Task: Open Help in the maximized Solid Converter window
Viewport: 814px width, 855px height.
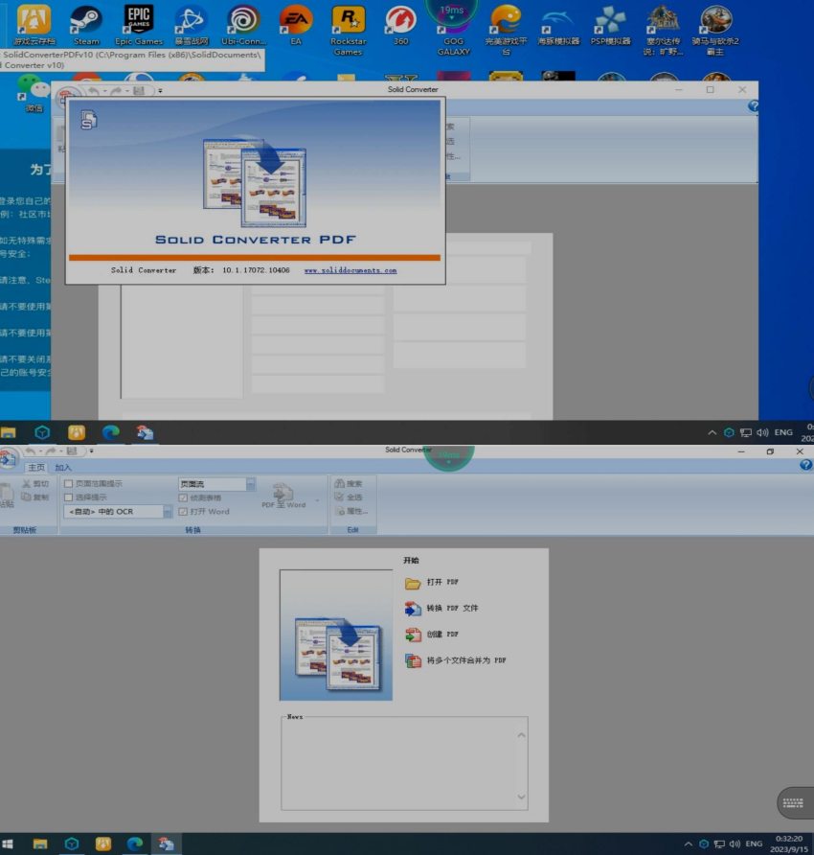Action: [805, 465]
